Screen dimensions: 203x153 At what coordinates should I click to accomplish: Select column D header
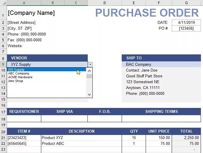point(105,3)
